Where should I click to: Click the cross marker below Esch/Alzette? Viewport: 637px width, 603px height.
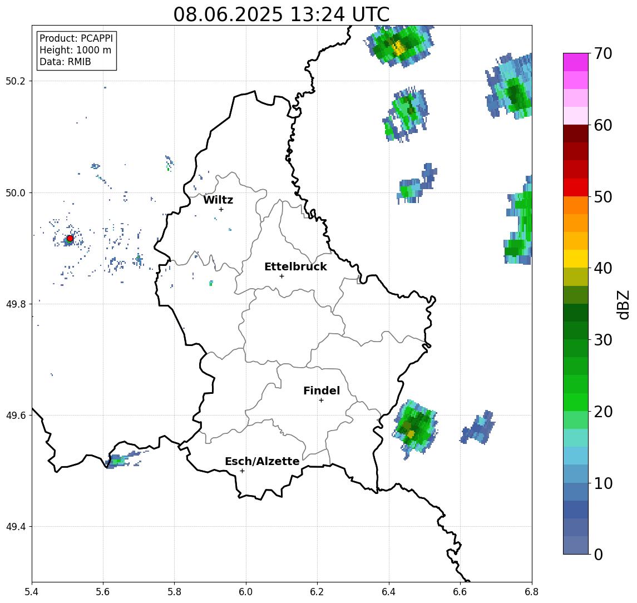pyautogui.click(x=242, y=471)
